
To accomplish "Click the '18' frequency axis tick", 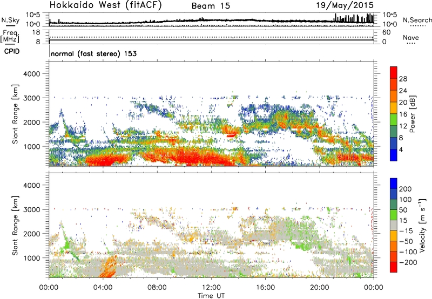I will pyautogui.click(x=36, y=32).
